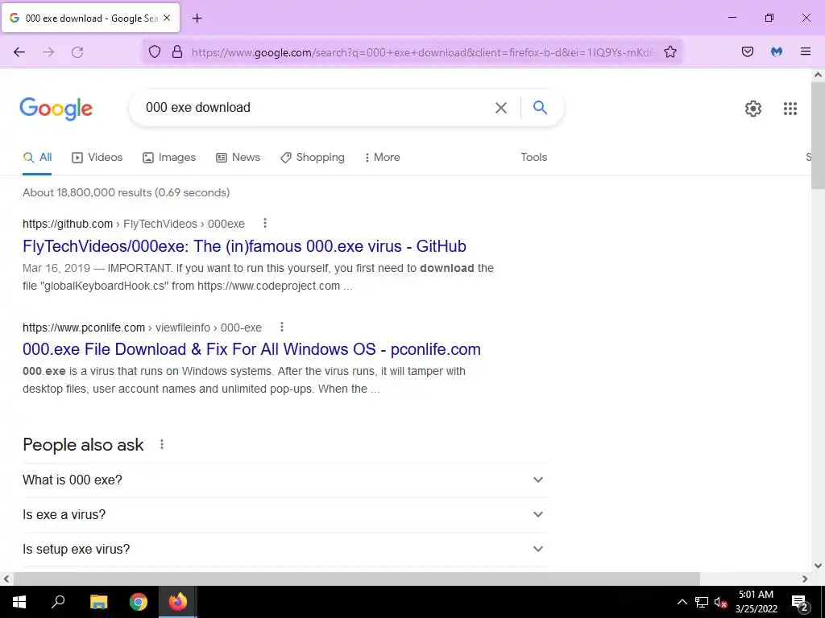
Task: Focus the browser address bar URL
Action: click(x=422, y=52)
